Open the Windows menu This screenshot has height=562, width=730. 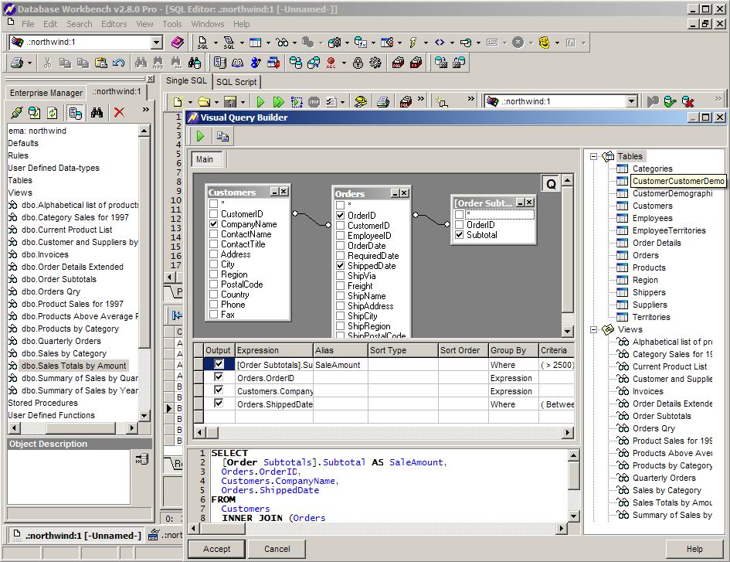tap(208, 24)
